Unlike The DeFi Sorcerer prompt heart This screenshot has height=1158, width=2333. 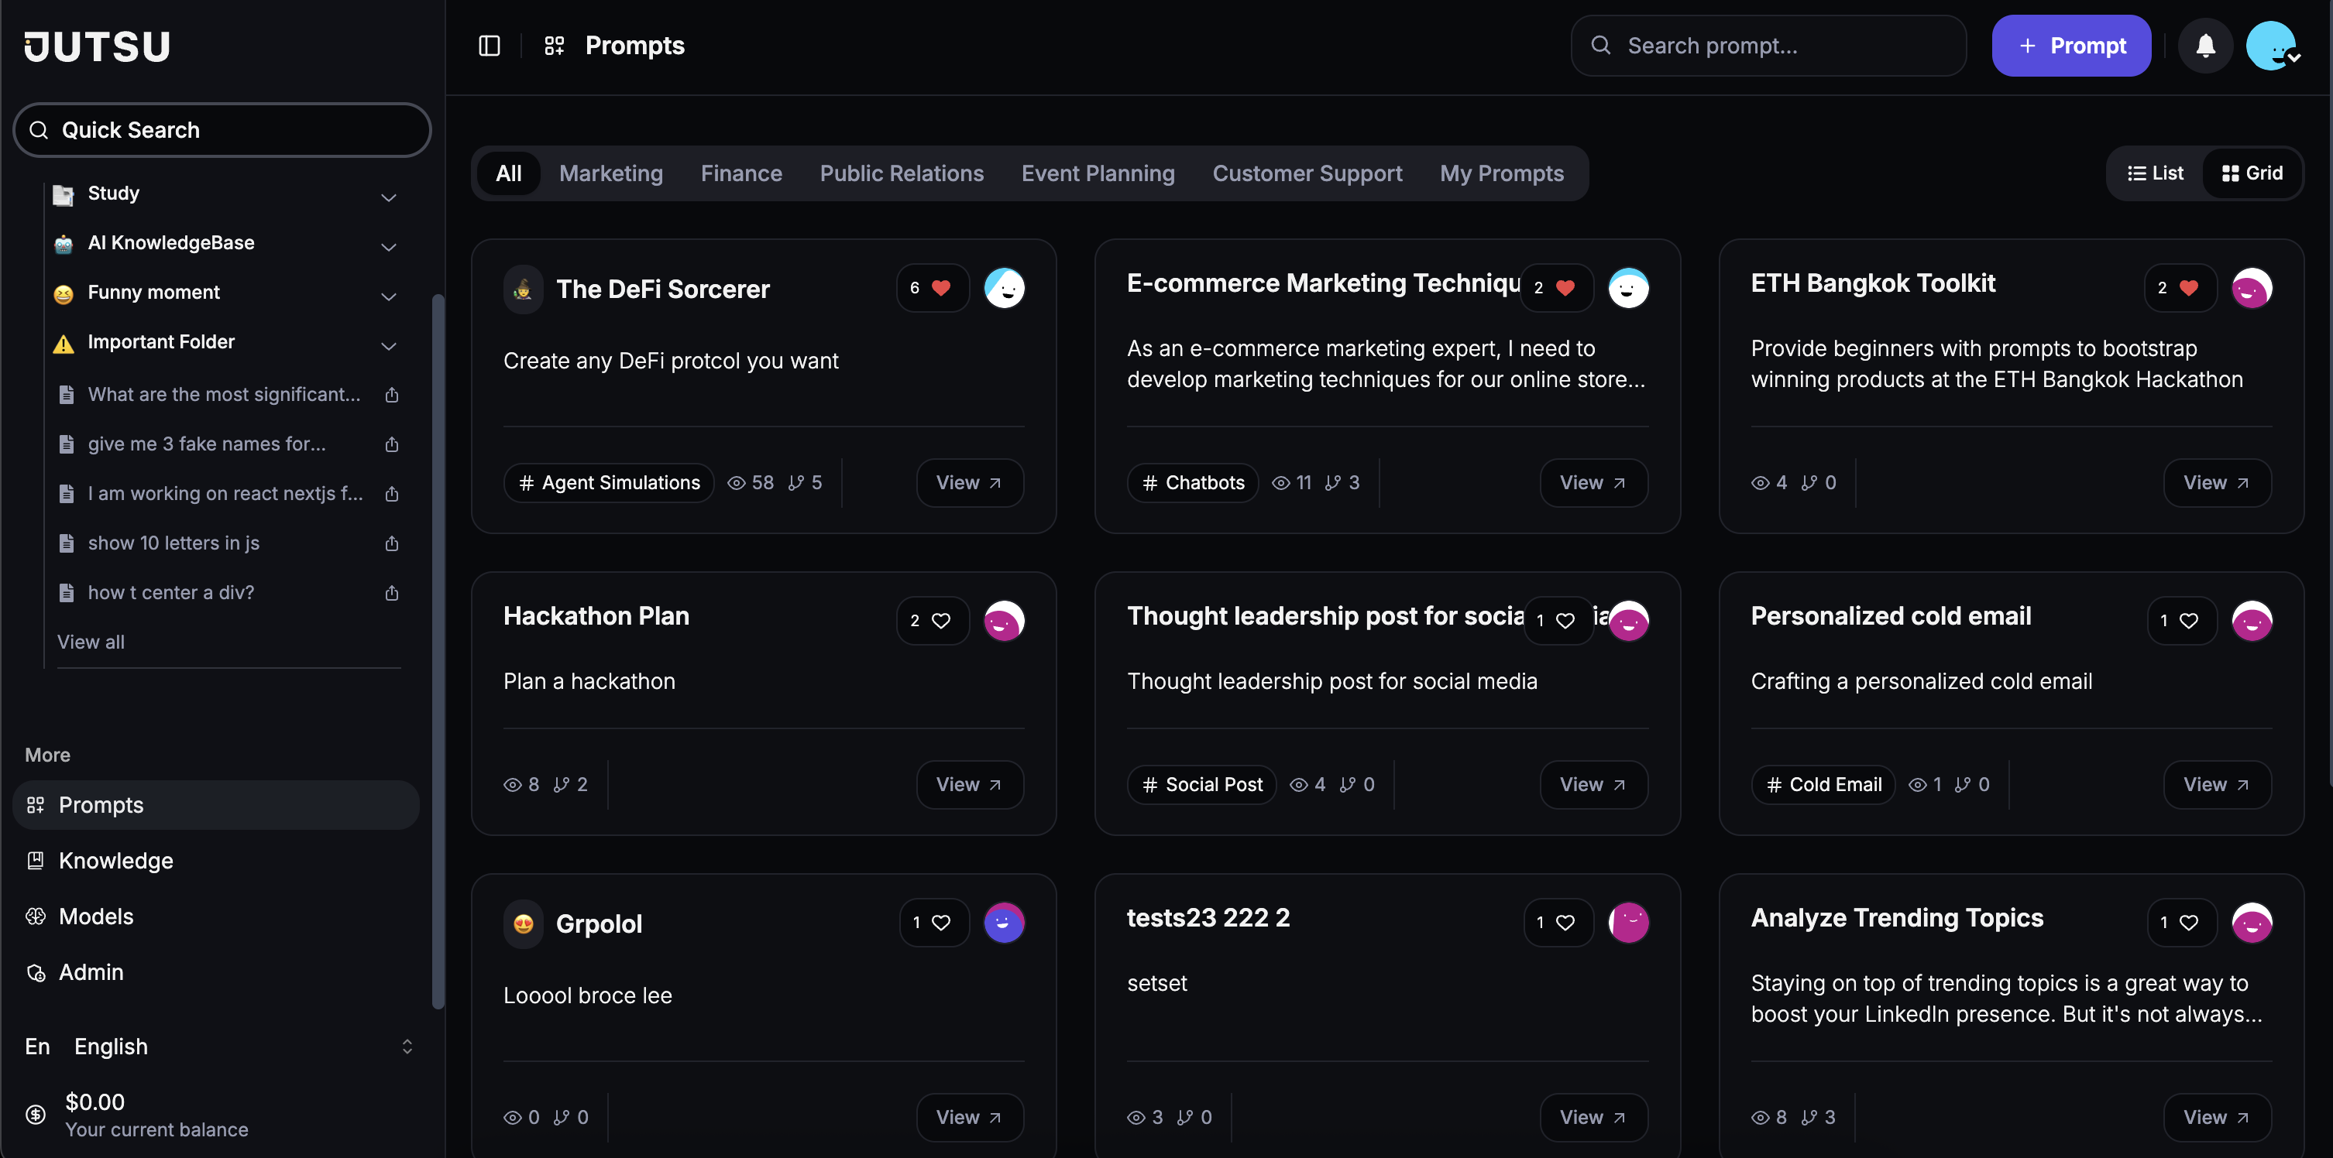[941, 288]
